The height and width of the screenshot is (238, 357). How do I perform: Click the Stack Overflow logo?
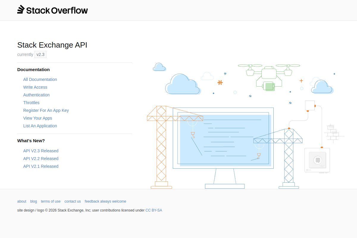(53, 10)
